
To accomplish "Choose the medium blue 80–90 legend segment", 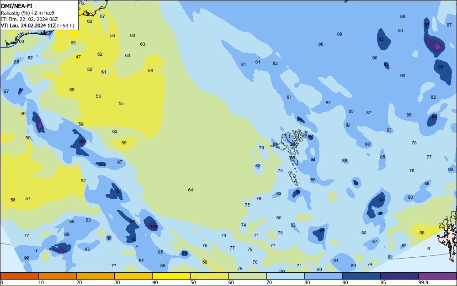I will pos(324,276).
